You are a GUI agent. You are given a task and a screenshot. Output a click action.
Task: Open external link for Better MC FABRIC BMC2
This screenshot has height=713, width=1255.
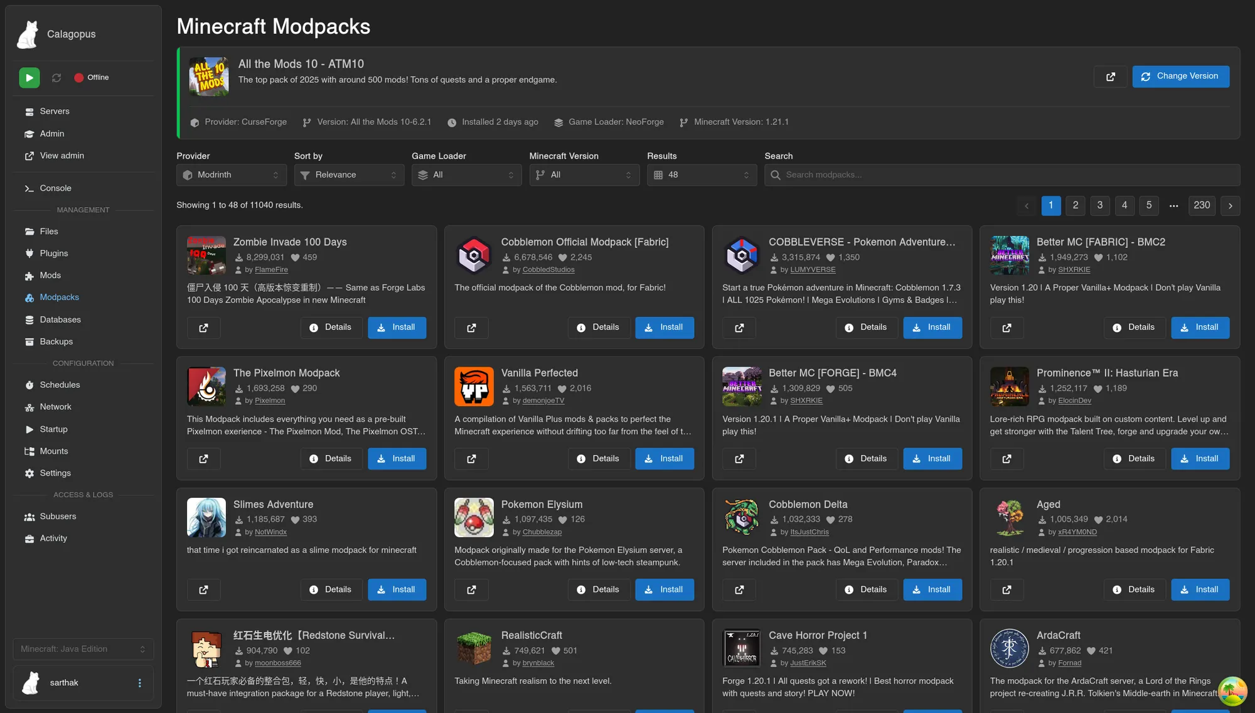pyautogui.click(x=1007, y=328)
